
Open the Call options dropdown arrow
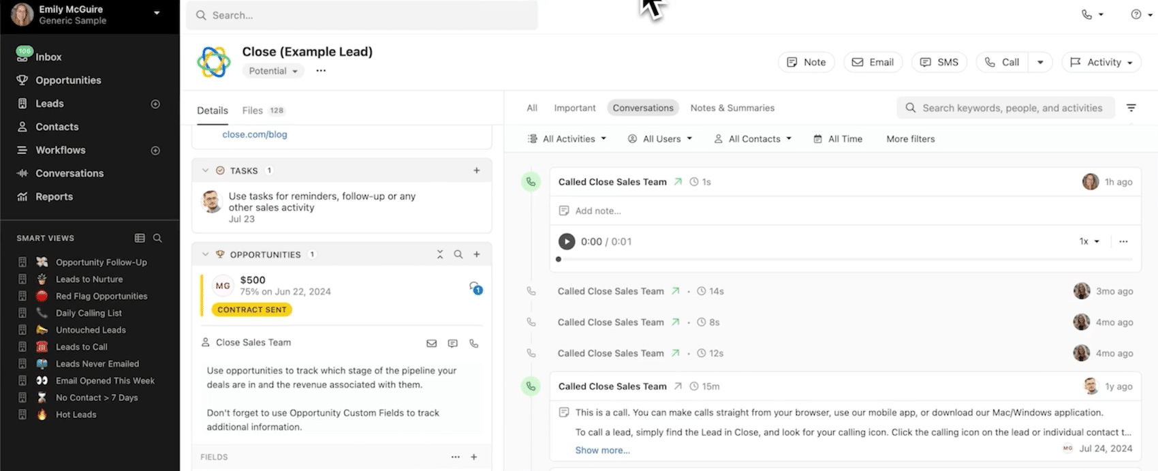[1040, 62]
